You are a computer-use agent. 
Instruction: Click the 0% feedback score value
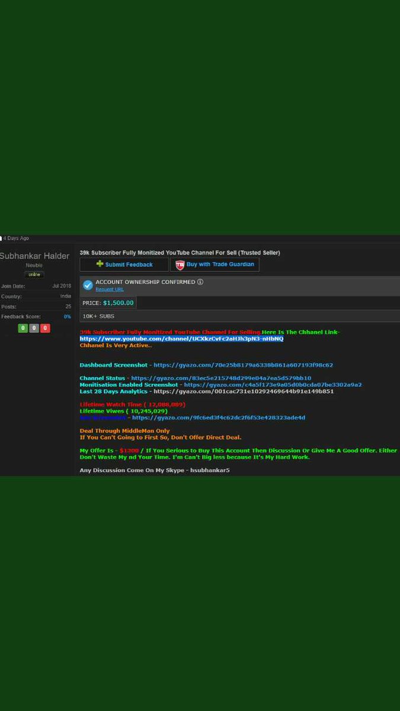(68, 317)
